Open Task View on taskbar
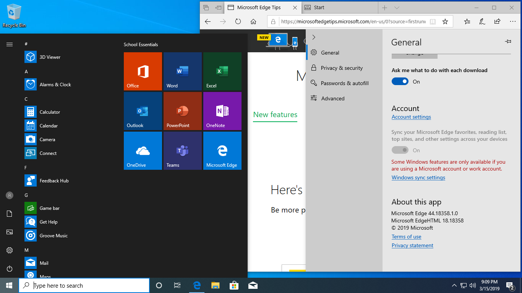The height and width of the screenshot is (293, 522). click(x=177, y=285)
